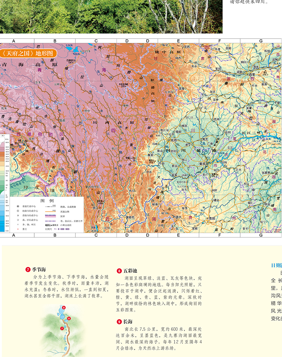Click the 地级市行政中心 circle symbol in legend
282x357 pixels.
18,211
